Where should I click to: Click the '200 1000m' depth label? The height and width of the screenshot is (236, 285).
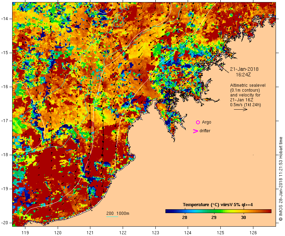[118, 213]
